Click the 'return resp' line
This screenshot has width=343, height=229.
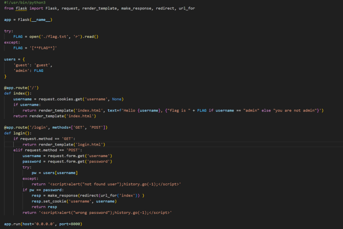[44, 207]
